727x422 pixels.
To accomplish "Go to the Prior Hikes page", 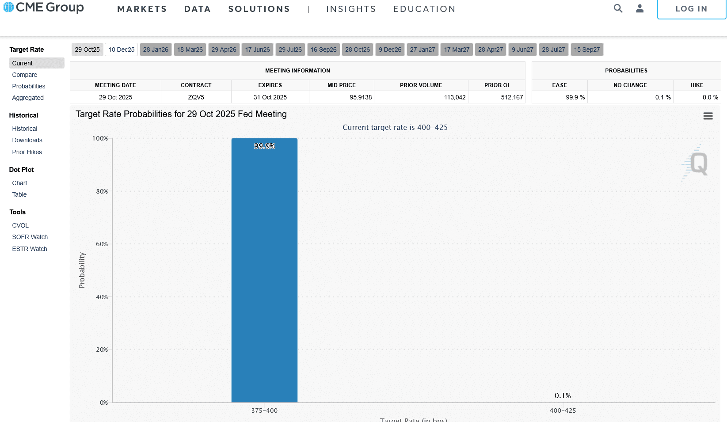I will coord(27,152).
